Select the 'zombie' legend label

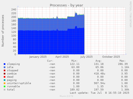pos(12,74)
